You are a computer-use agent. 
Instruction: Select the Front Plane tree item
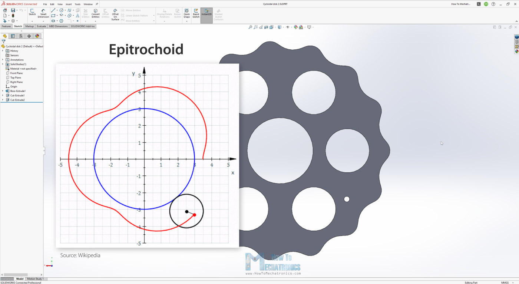tap(16, 73)
